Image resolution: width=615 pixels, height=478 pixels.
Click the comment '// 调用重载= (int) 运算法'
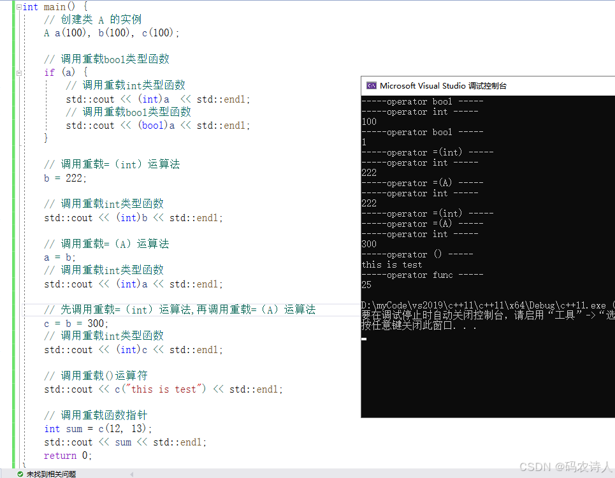112,164
